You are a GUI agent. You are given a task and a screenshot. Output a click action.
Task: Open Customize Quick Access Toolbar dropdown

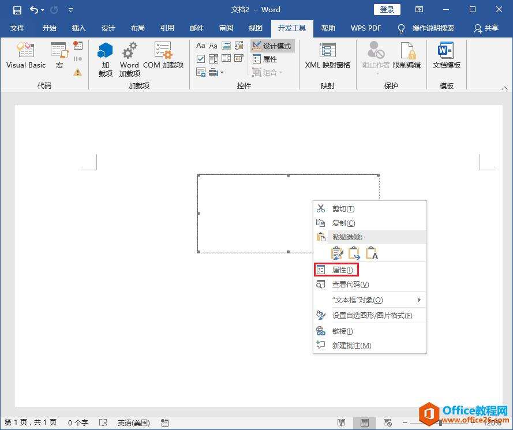(x=70, y=10)
